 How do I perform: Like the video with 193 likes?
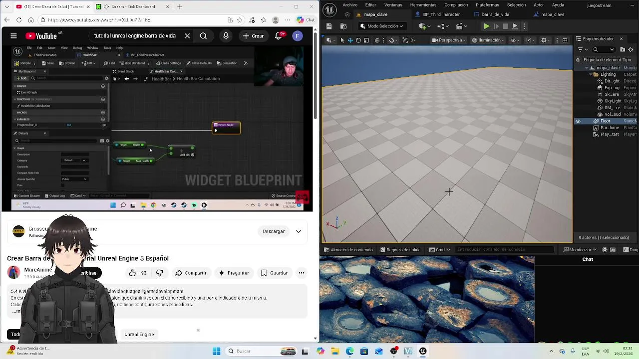pyautogui.click(x=137, y=273)
